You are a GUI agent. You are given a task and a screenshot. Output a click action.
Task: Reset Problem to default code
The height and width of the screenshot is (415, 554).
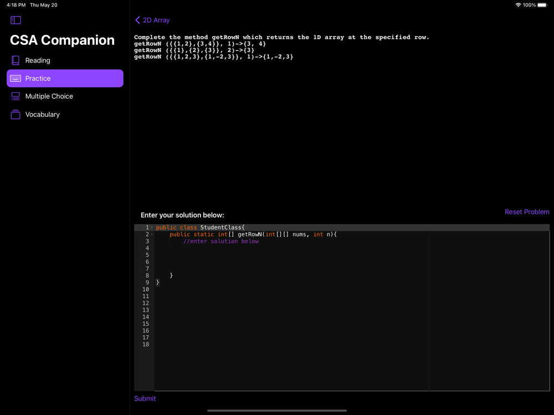click(x=527, y=212)
